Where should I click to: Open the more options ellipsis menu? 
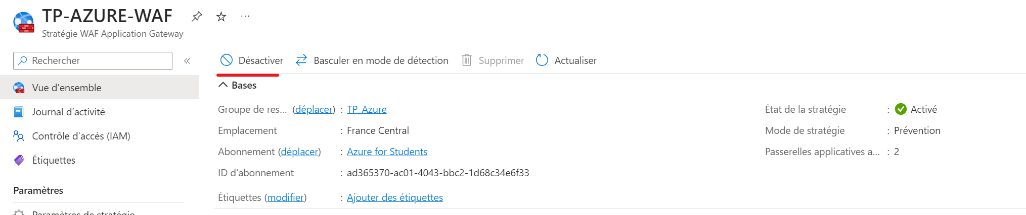point(245,16)
